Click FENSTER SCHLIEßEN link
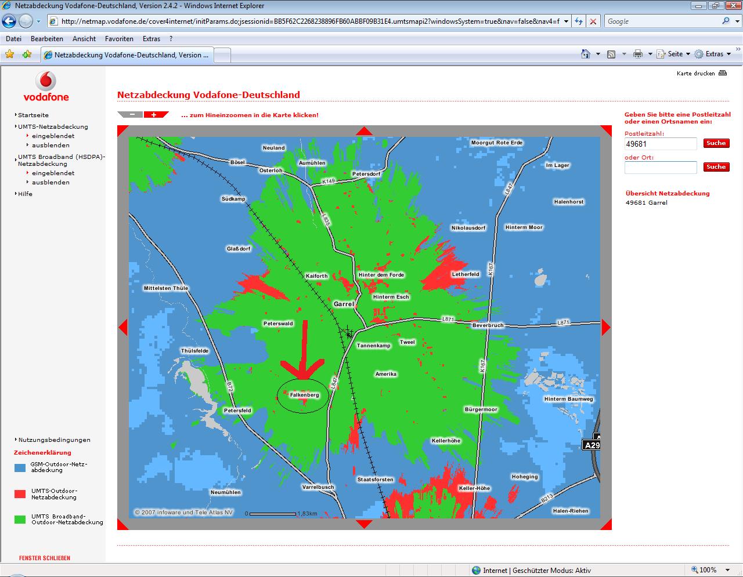This screenshot has height=577, width=743. click(x=45, y=558)
